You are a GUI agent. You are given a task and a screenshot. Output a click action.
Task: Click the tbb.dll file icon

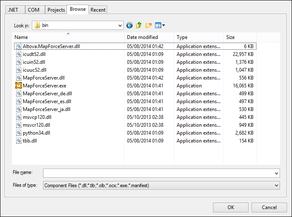coord(19,141)
